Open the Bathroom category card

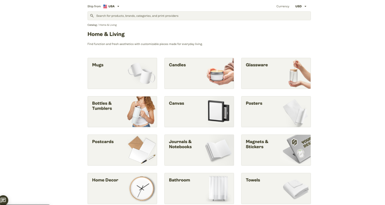(199, 188)
